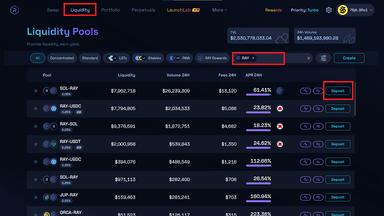
Task: Filter pools by Stables
Action: tap(148, 58)
